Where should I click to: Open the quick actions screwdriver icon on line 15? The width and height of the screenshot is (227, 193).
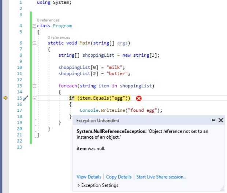click(26, 98)
